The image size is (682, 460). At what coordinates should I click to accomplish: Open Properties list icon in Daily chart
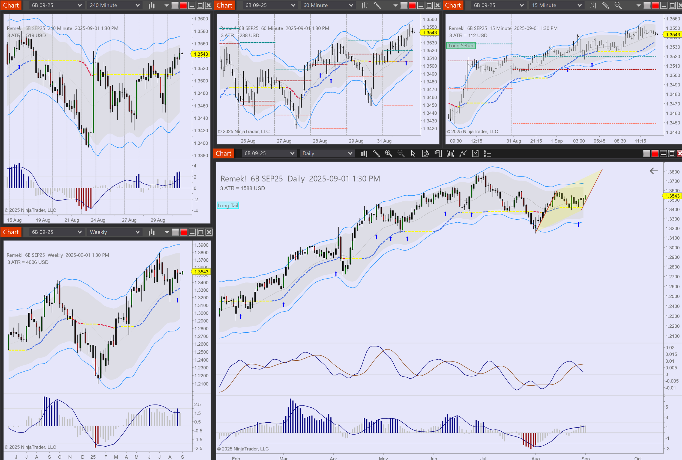(487, 153)
